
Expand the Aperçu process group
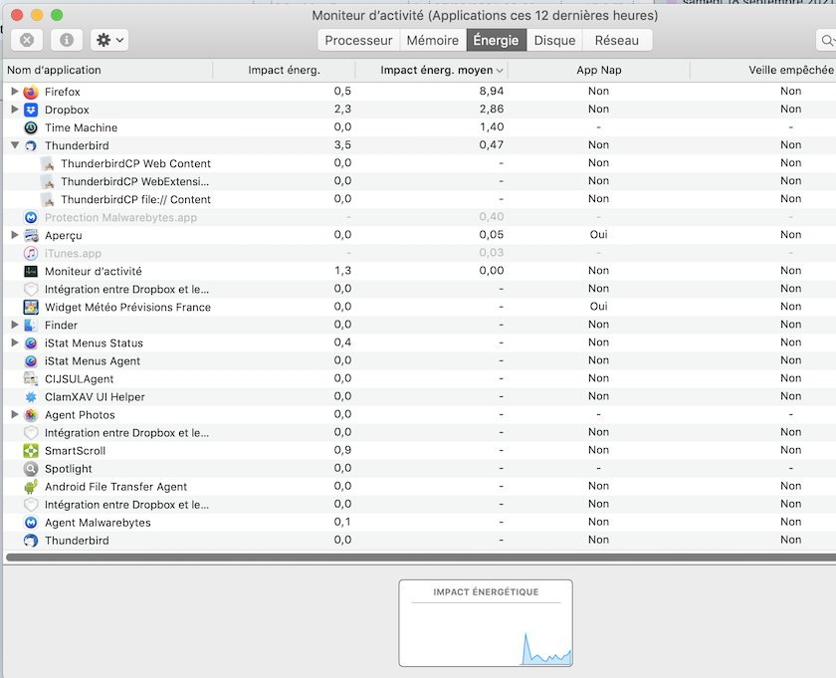[15, 235]
